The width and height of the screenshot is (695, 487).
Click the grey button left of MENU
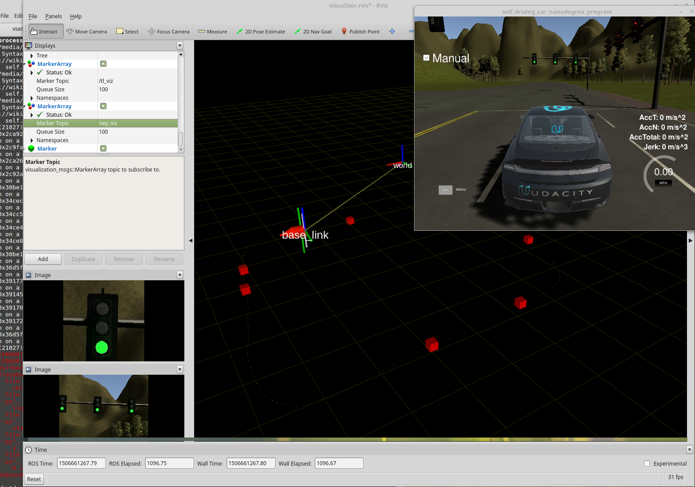tap(445, 190)
